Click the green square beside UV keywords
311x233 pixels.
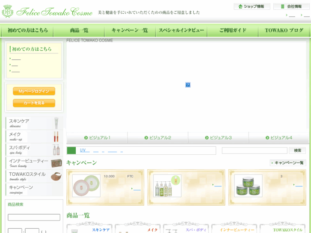click(71, 150)
